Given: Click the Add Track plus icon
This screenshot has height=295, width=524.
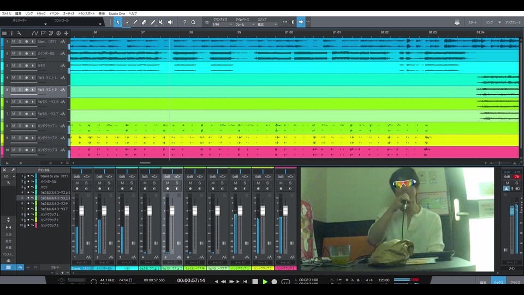Looking at the screenshot, I should coord(66,33).
